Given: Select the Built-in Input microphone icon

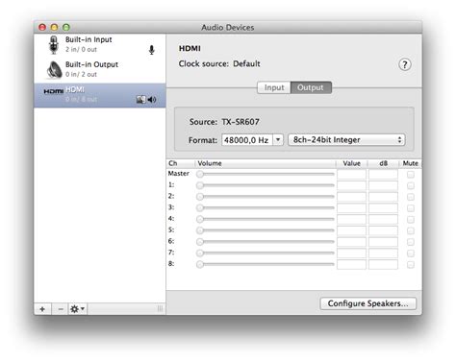Looking at the screenshot, I should point(54,45).
